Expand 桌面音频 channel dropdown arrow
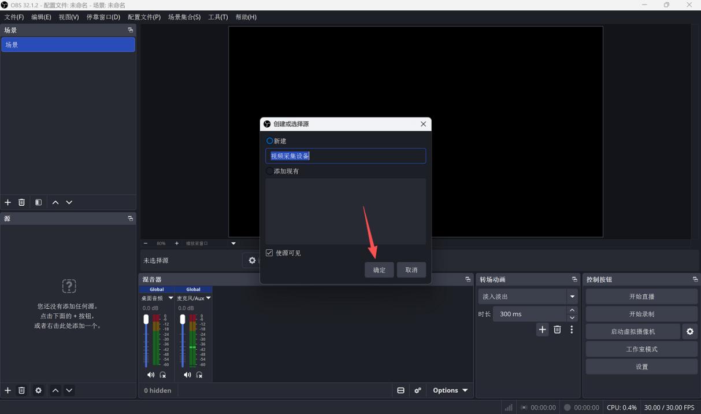 tap(170, 298)
